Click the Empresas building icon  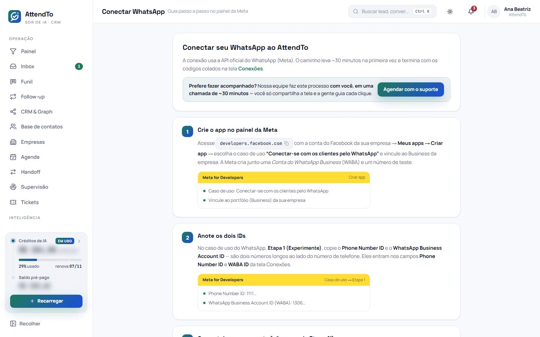[13, 142]
